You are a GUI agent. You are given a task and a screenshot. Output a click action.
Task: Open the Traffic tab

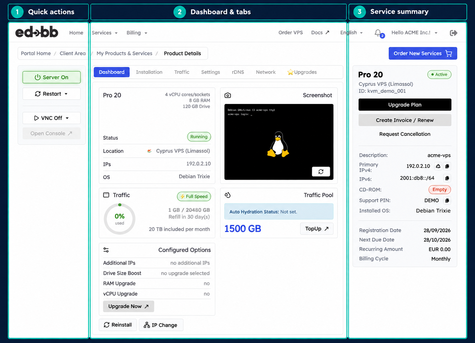point(182,72)
